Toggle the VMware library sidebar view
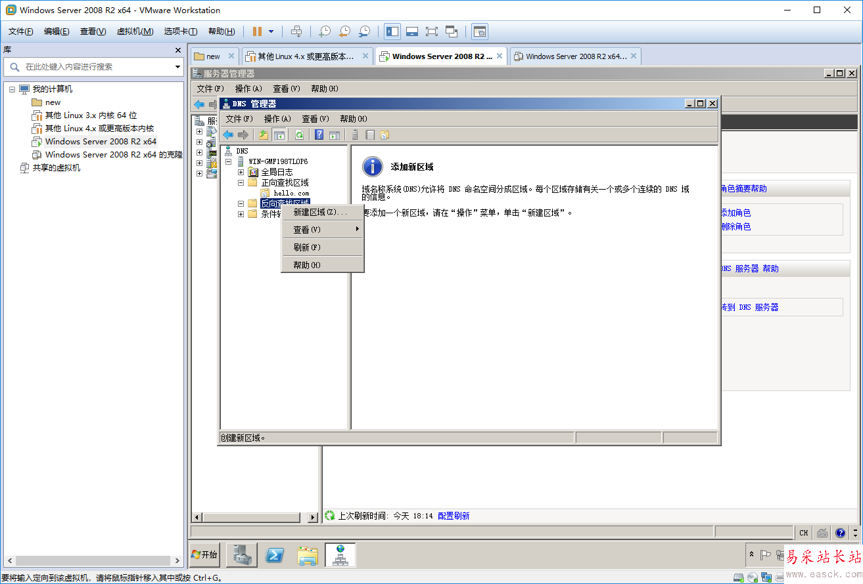This screenshot has height=584, width=863. pos(392,31)
